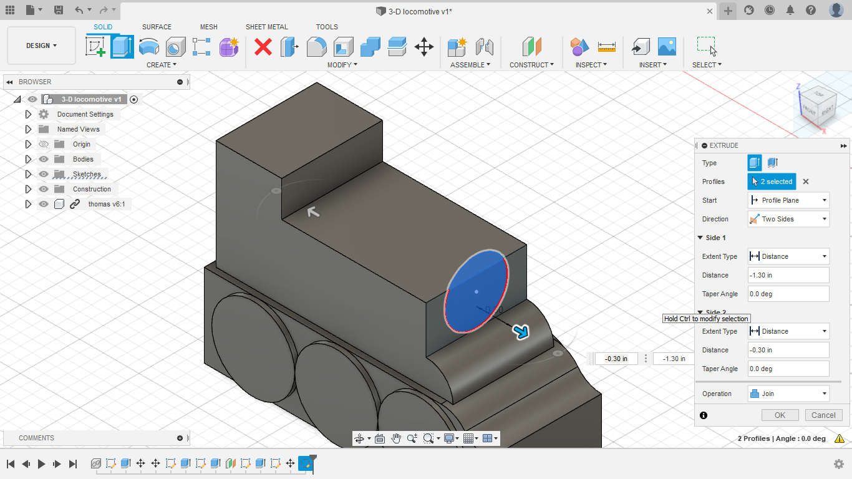852x479 pixels.
Task: Click the 2 selected Profiles button
Action: [x=772, y=181]
